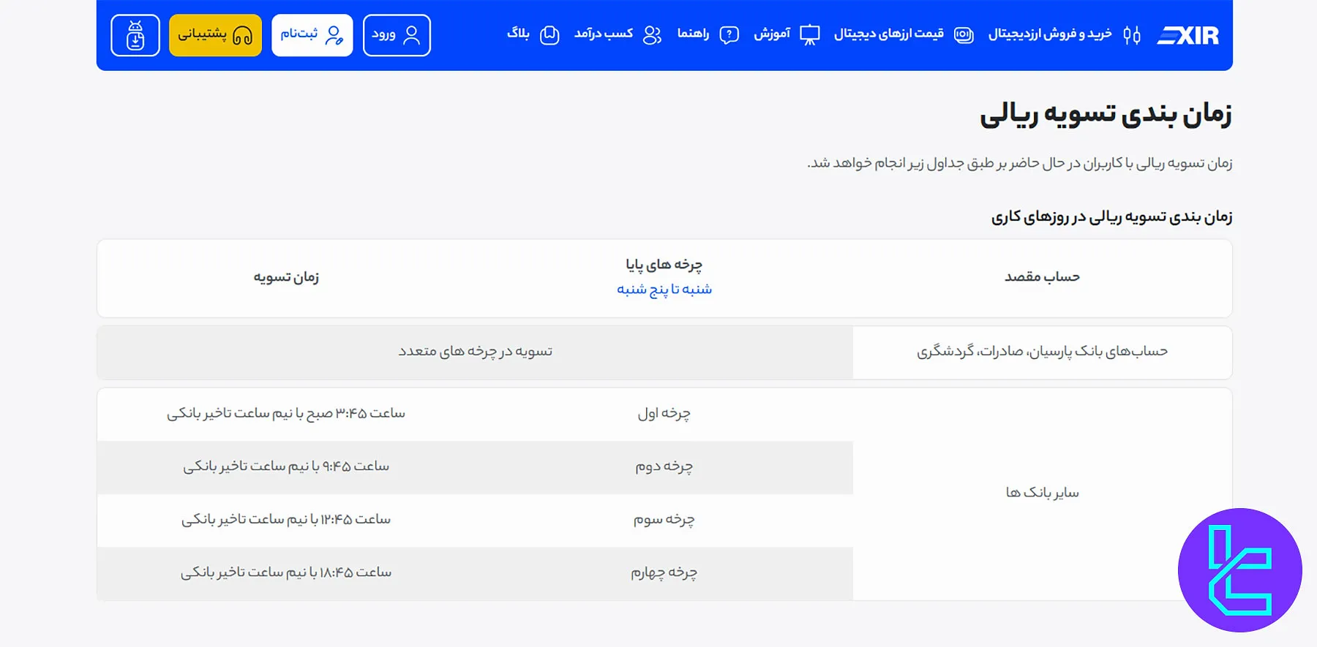
Task: Open قیمت ارزهای دیجیتال menu item
Action: click(x=889, y=34)
